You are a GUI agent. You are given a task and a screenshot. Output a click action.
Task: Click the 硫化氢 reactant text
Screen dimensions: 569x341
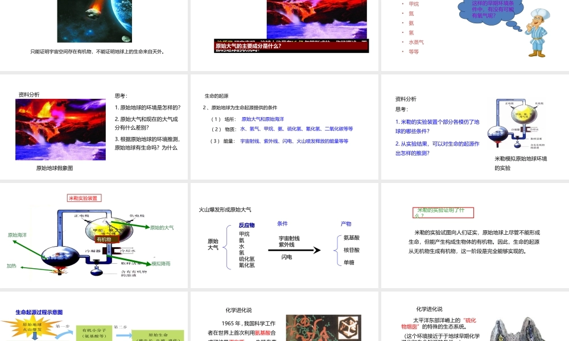click(x=247, y=259)
